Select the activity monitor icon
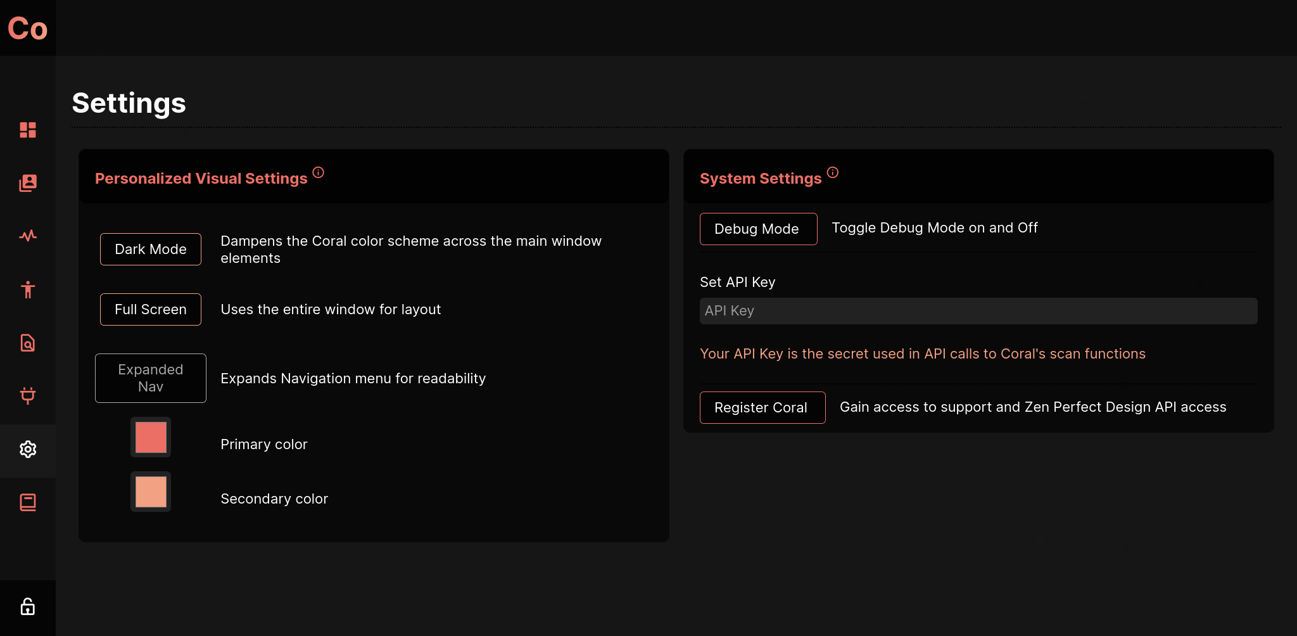This screenshot has height=636, width=1297. click(x=28, y=236)
